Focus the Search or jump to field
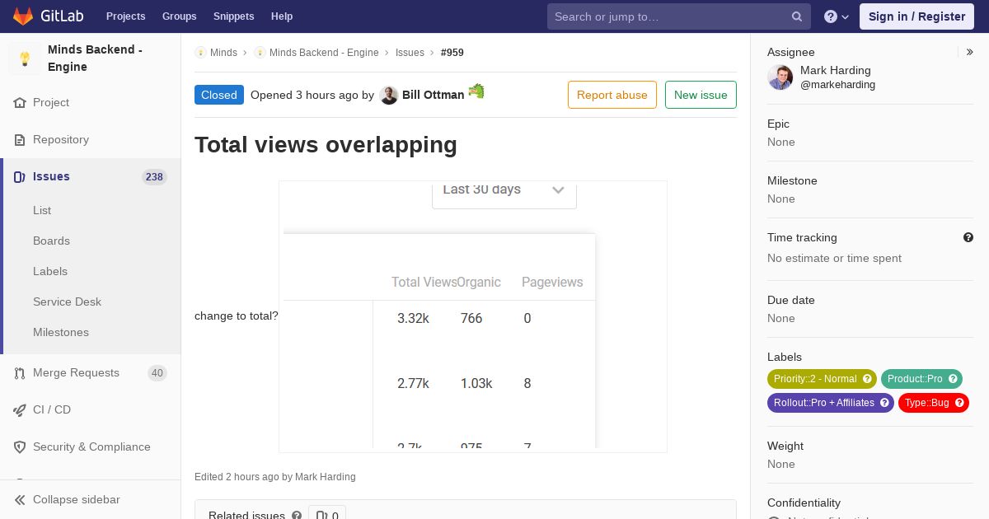The image size is (989, 519). [679, 16]
